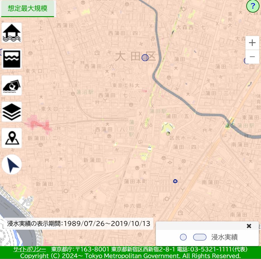Click the flood record circle near 大田区 label
The image size is (261, 259).
click(x=145, y=57)
